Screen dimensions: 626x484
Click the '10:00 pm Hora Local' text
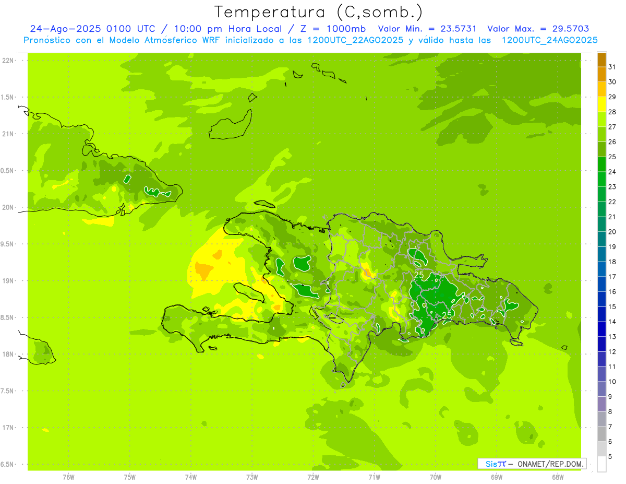click(231, 29)
